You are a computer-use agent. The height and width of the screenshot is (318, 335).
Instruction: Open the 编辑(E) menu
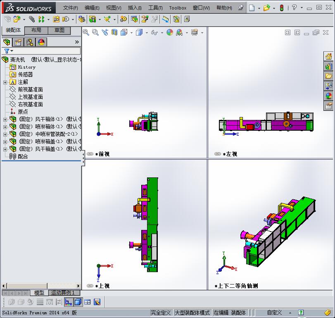(x=92, y=8)
